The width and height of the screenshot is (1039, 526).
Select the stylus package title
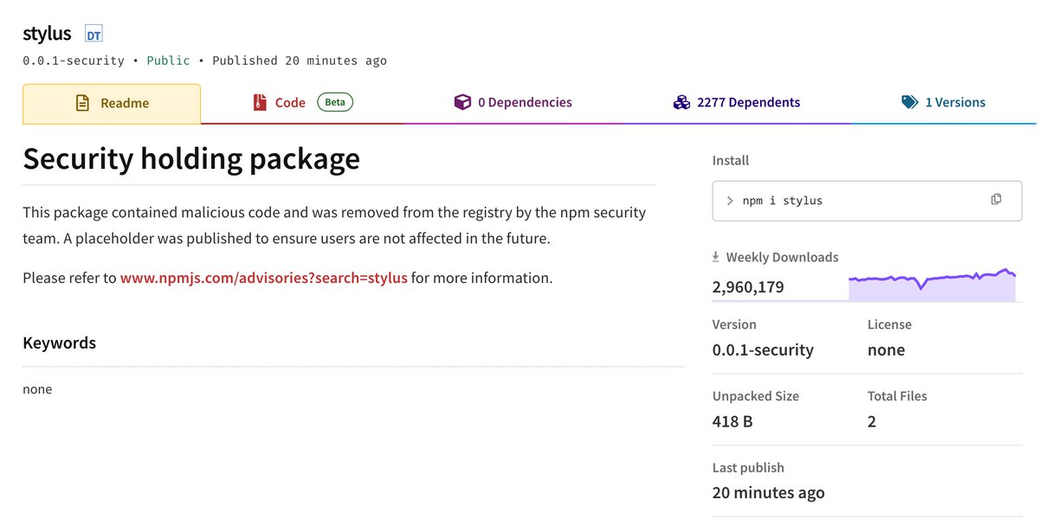(x=47, y=34)
